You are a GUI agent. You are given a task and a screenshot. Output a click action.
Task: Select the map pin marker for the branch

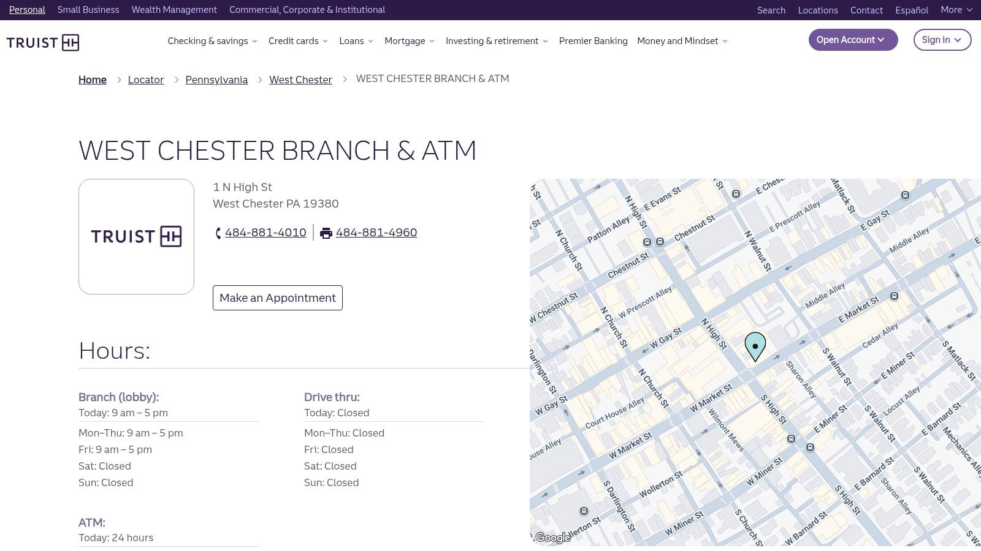point(755,346)
